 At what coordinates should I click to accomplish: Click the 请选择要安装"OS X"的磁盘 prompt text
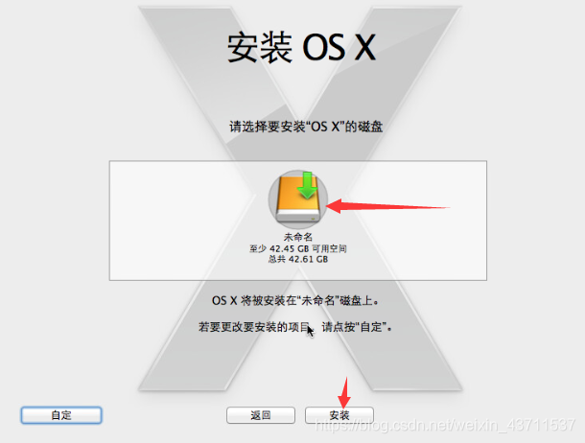click(306, 127)
